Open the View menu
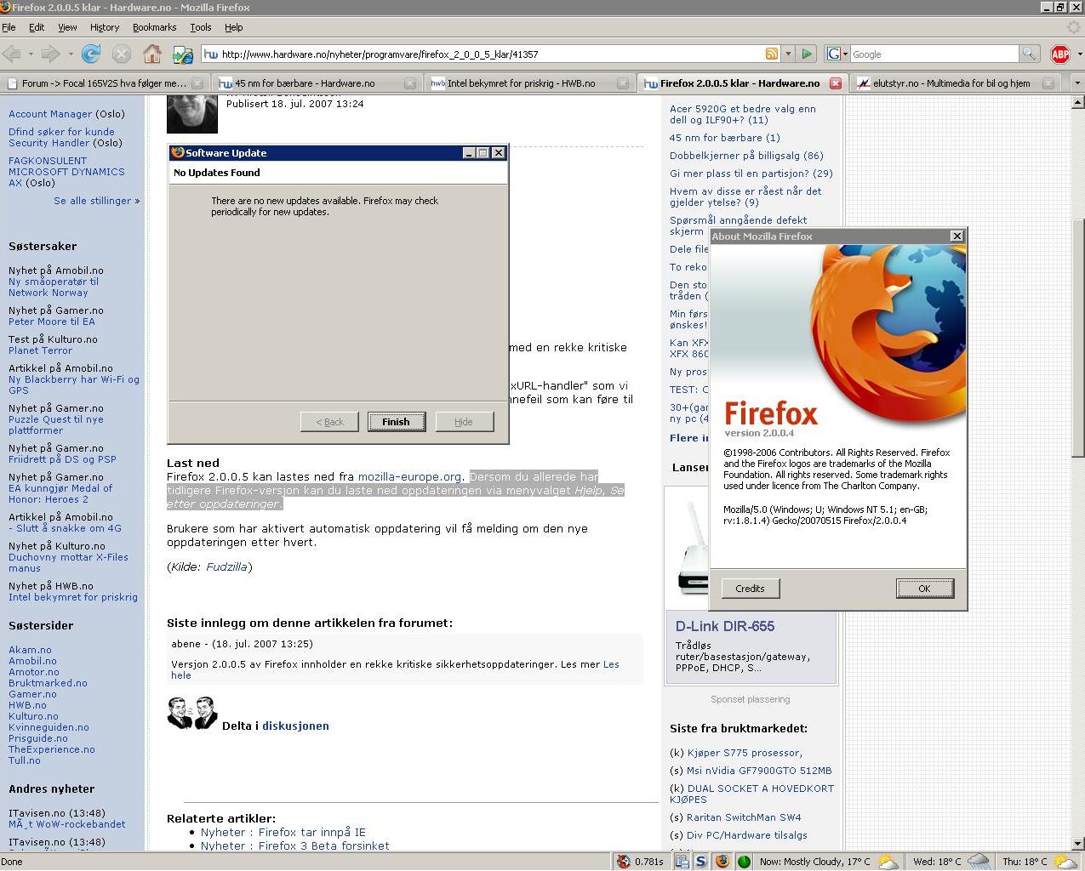This screenshot has width=1085, height=871. [x=67, y=27]
